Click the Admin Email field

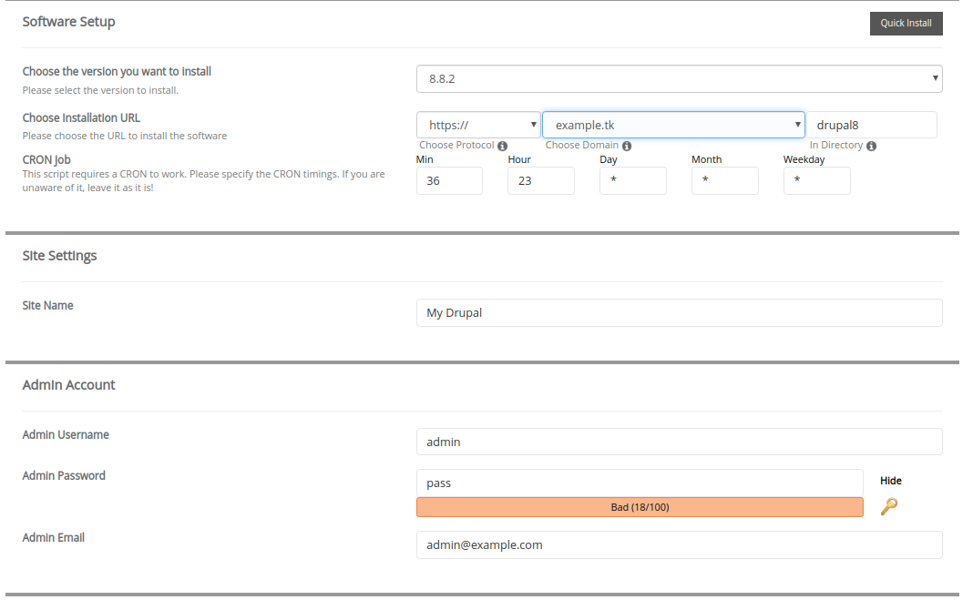tap(679, 544)
